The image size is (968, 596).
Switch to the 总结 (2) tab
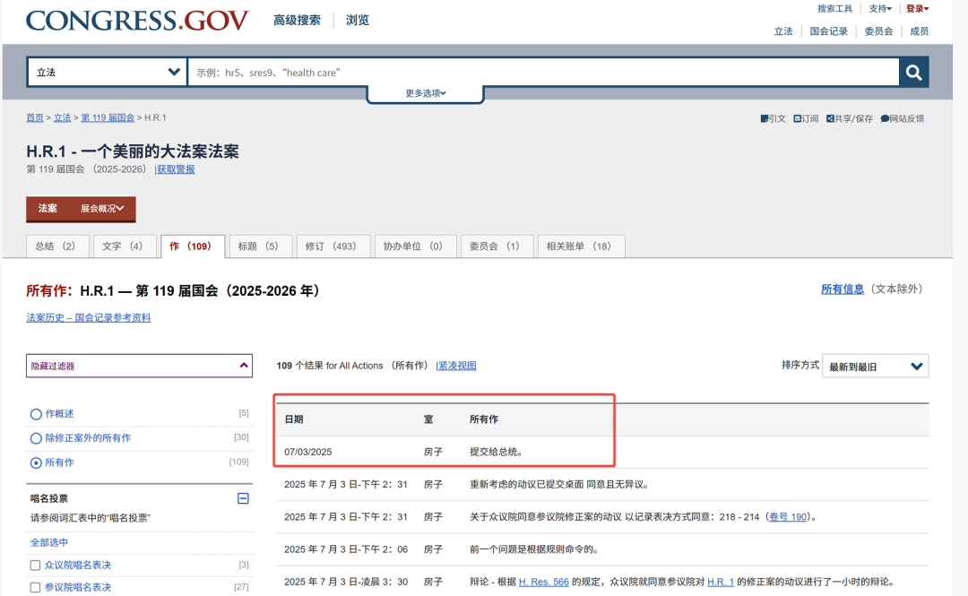coord(57,246)
